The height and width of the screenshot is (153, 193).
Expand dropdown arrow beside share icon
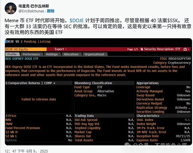[189, 49]
